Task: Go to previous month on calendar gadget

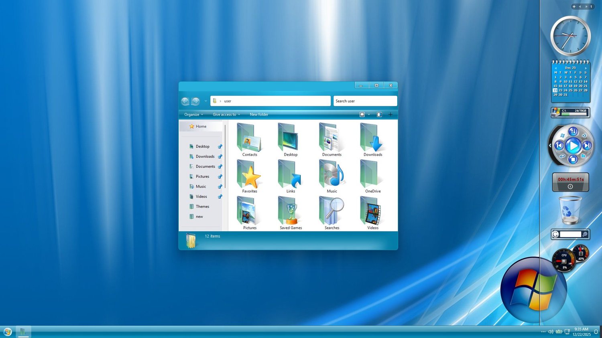Action: pyautogui.click(x=555, y=68)
